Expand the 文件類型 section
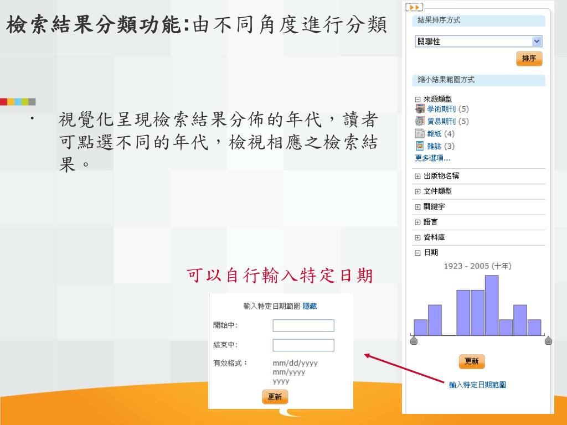Screen dimensions: 567x425 (417, 191)
